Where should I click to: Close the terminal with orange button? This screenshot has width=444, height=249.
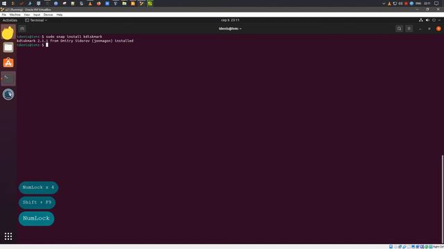pos(438,29)
